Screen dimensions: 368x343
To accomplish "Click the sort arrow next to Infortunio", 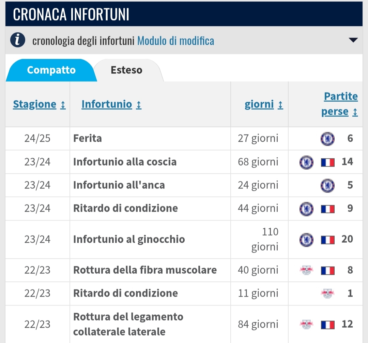I will pos(139,105).
